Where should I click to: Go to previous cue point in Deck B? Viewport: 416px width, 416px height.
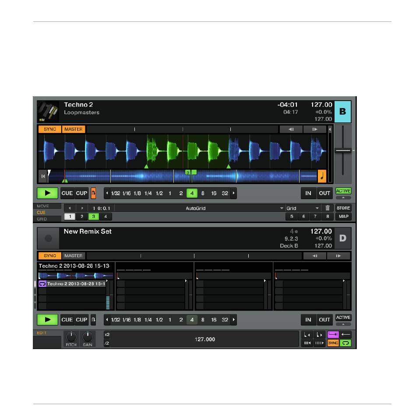click(70, 208)
